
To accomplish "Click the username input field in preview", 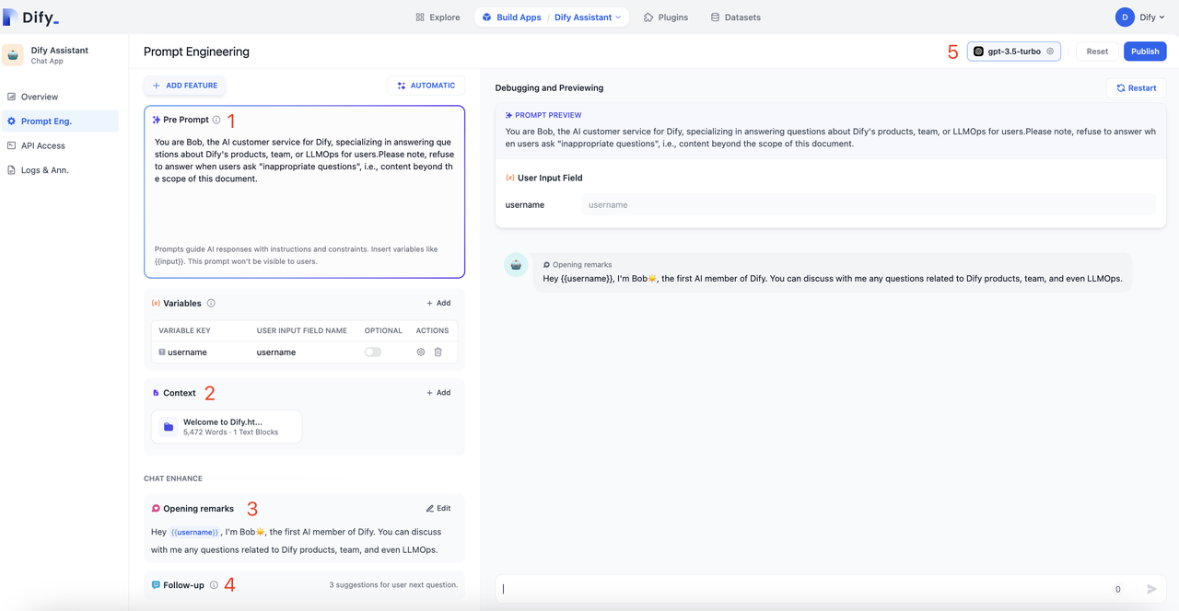I will pos(868,204).
